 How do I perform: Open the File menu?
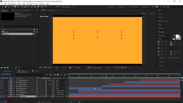pos(2,4)
